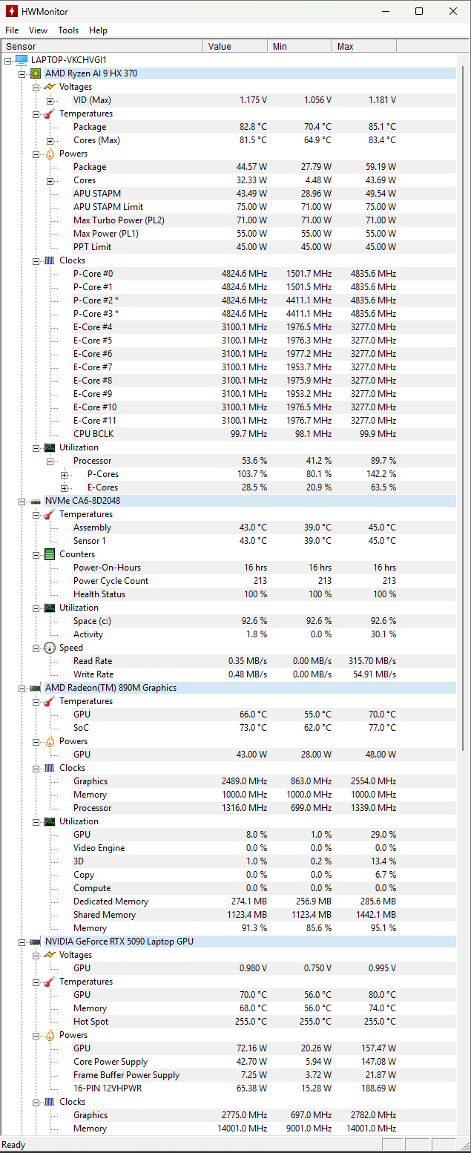
Task: Click the RTX 5090 graphics card icon
Action: tap(36, 942)
